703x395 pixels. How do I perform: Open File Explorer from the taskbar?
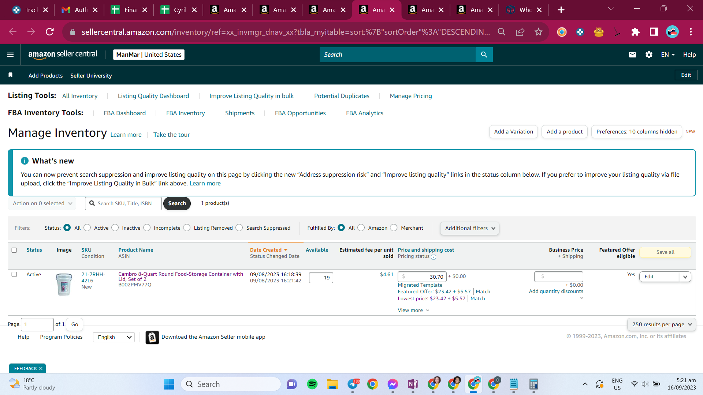click(332, 384)
